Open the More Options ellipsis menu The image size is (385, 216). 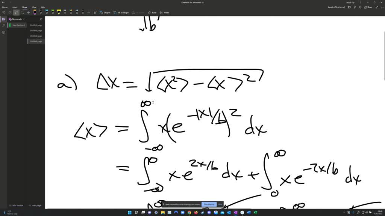pos(382,7)
